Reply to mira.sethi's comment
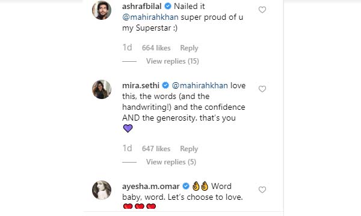The image size is (361, 216). coord(189,149)
